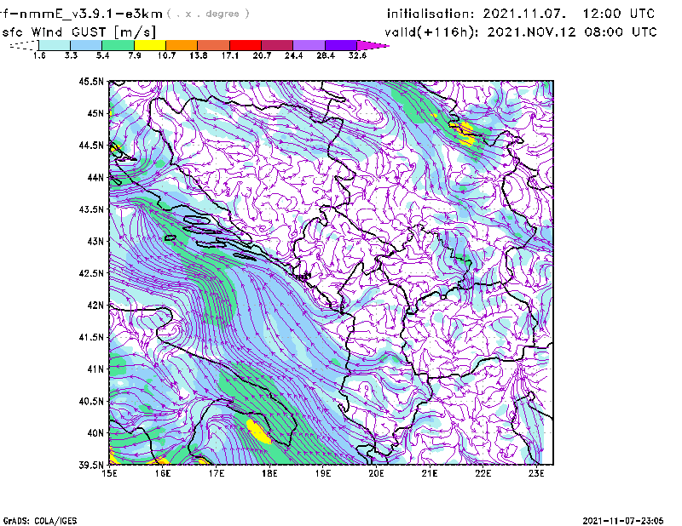Viewport: 682px width, 526px height.
Task: Click the 18E longitude label
Action: pyautogui.click(x=269, y=473)
